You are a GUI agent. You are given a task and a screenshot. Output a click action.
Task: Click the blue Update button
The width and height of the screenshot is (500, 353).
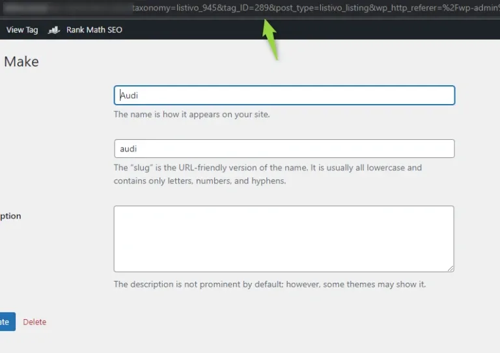[x=7, y=322]
